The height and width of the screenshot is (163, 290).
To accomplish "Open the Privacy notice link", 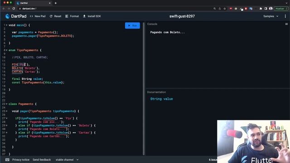I will point(21,160).
